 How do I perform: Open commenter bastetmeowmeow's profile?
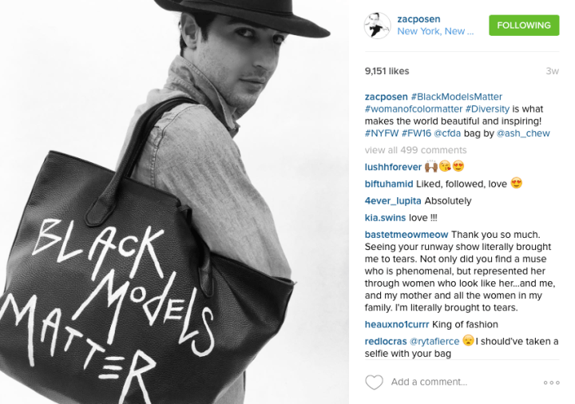tap(406, 235)
